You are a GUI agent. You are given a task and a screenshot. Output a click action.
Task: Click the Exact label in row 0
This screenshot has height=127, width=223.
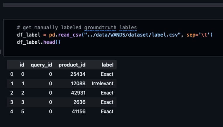coord(107,74)
